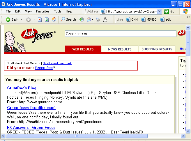Open the Forward history dropdown arrow
The width and height of the screenshot is (191, 141).
[x=34, y=19]
